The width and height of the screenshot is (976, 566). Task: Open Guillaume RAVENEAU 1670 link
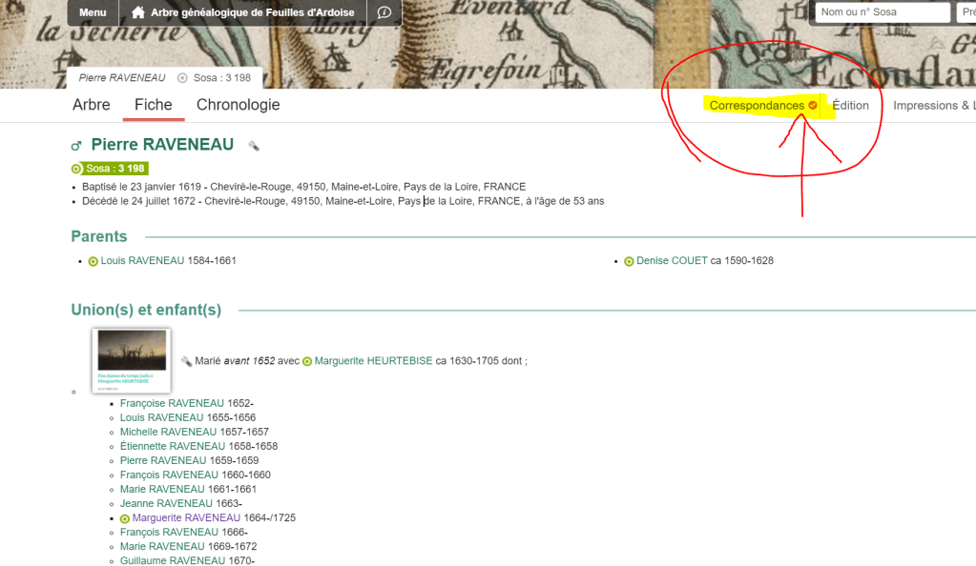[x=172, y=561]
